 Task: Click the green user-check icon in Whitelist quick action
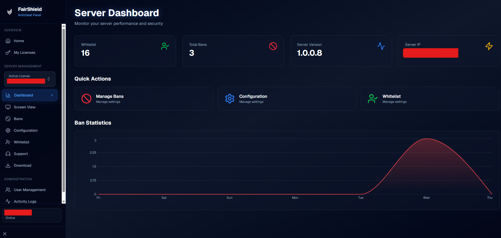click(x=373, y=99)
